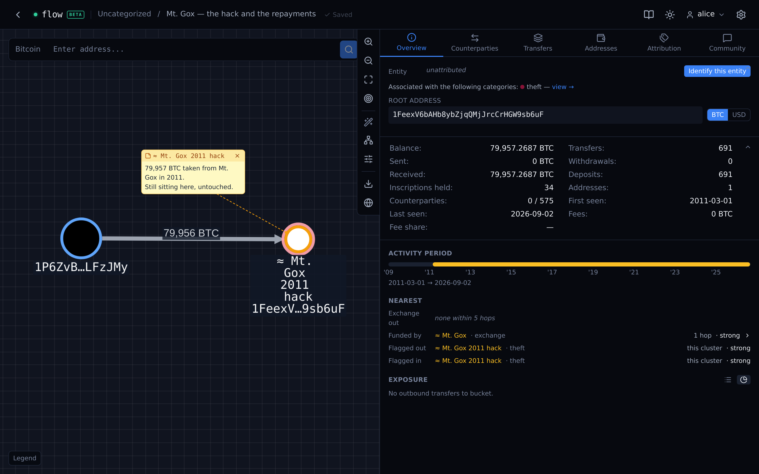Switch to the Attribution tab
The image size is (759, 474).
tap(664, 43)
